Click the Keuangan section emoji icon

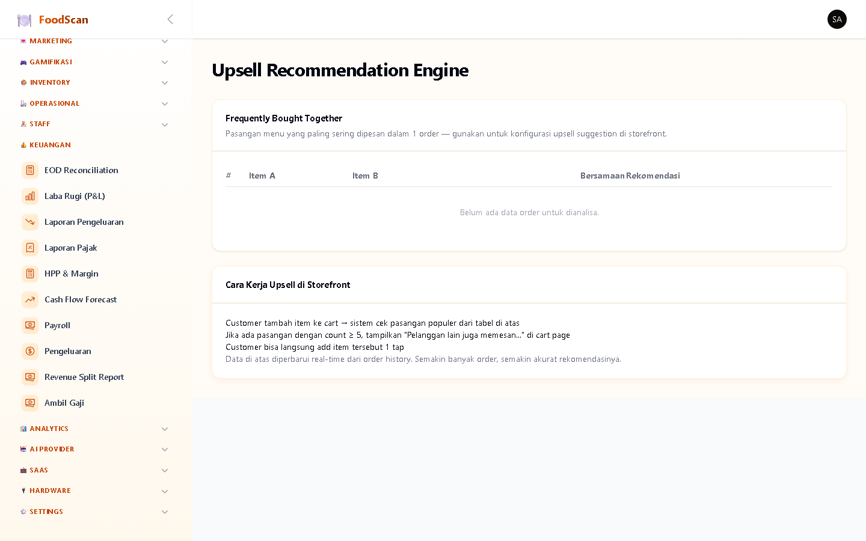pos(23,145)
